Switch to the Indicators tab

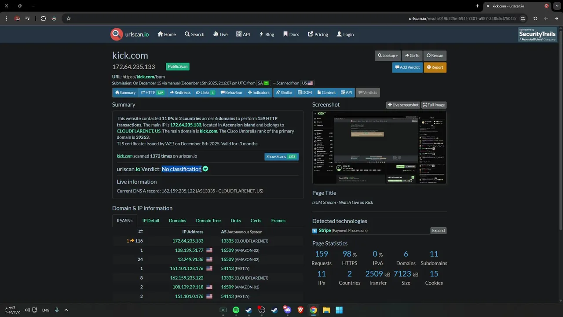(258, 92)
